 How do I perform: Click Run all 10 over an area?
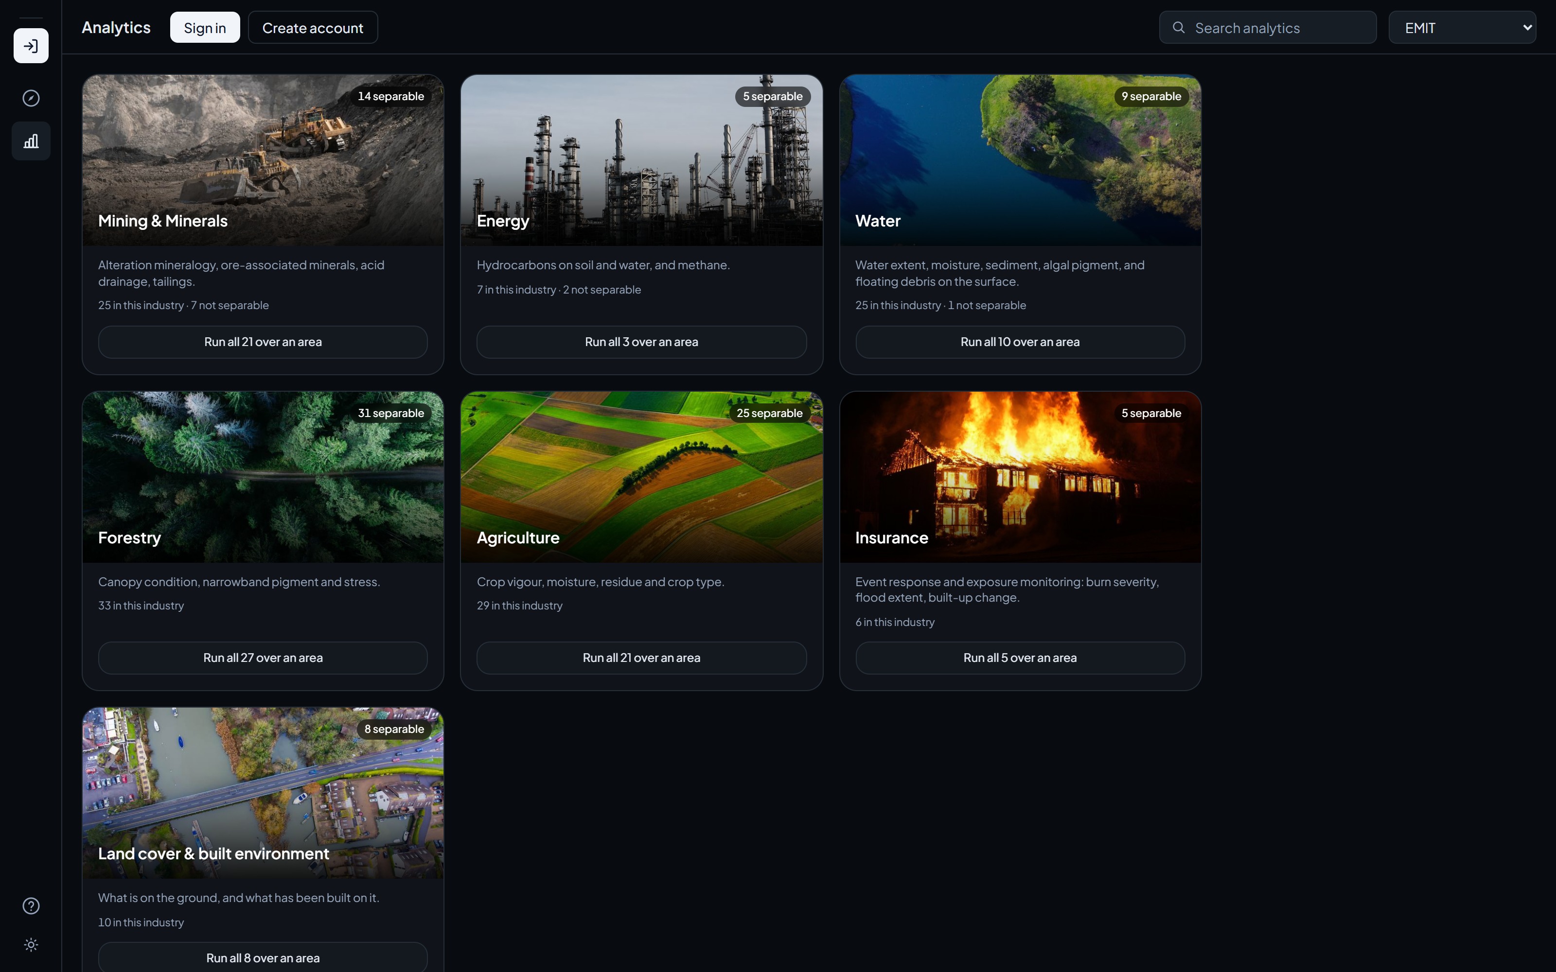pyautogui.click(x=1020, y=342)
